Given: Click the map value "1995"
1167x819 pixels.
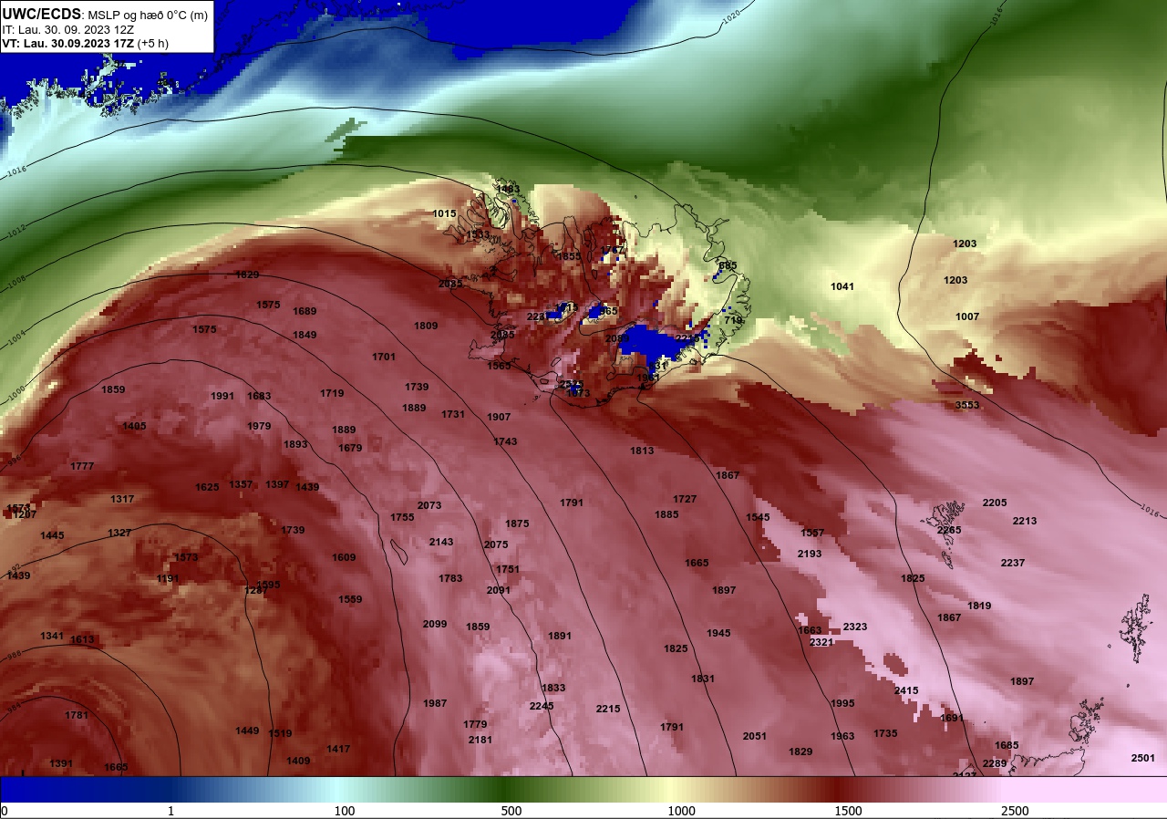Looking at the screenshot, I should point(842,703).
